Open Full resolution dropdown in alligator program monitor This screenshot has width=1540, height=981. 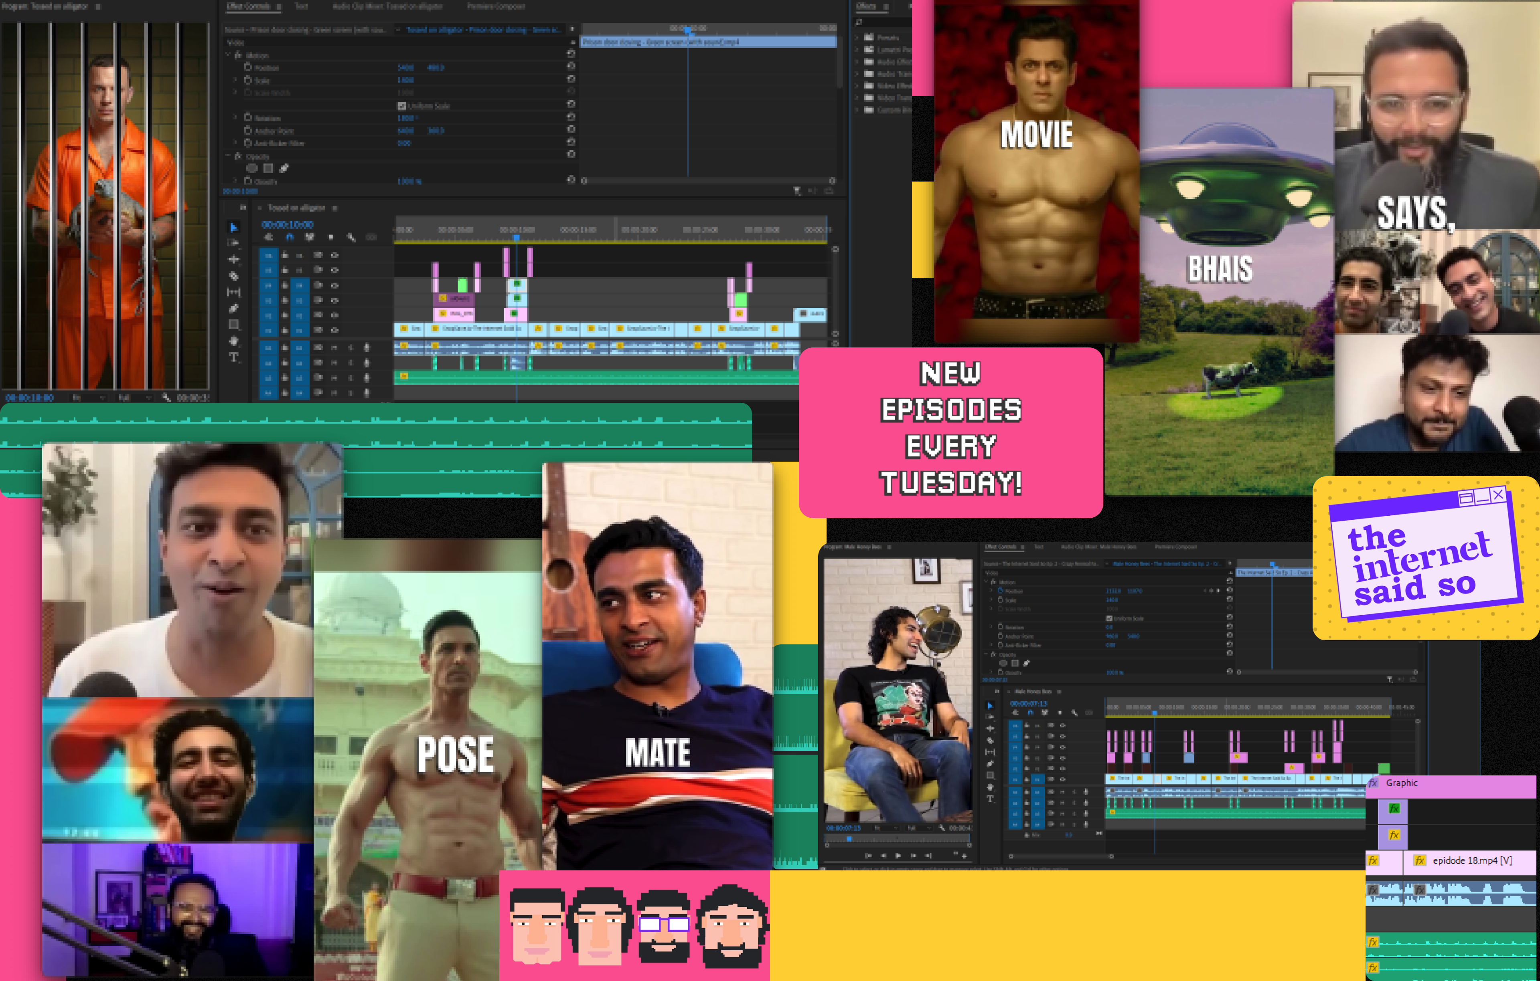pyautogui.click(x=134, y=398)
